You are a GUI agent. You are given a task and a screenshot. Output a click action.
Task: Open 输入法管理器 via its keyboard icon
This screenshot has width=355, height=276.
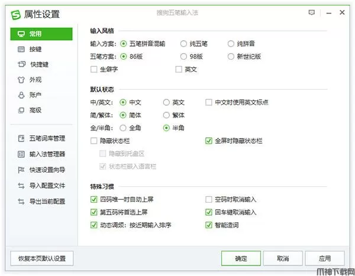coord(21,154)
